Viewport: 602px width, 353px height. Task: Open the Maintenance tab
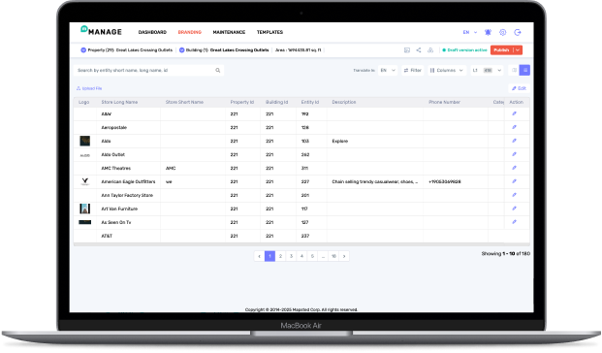click(229, 32)
